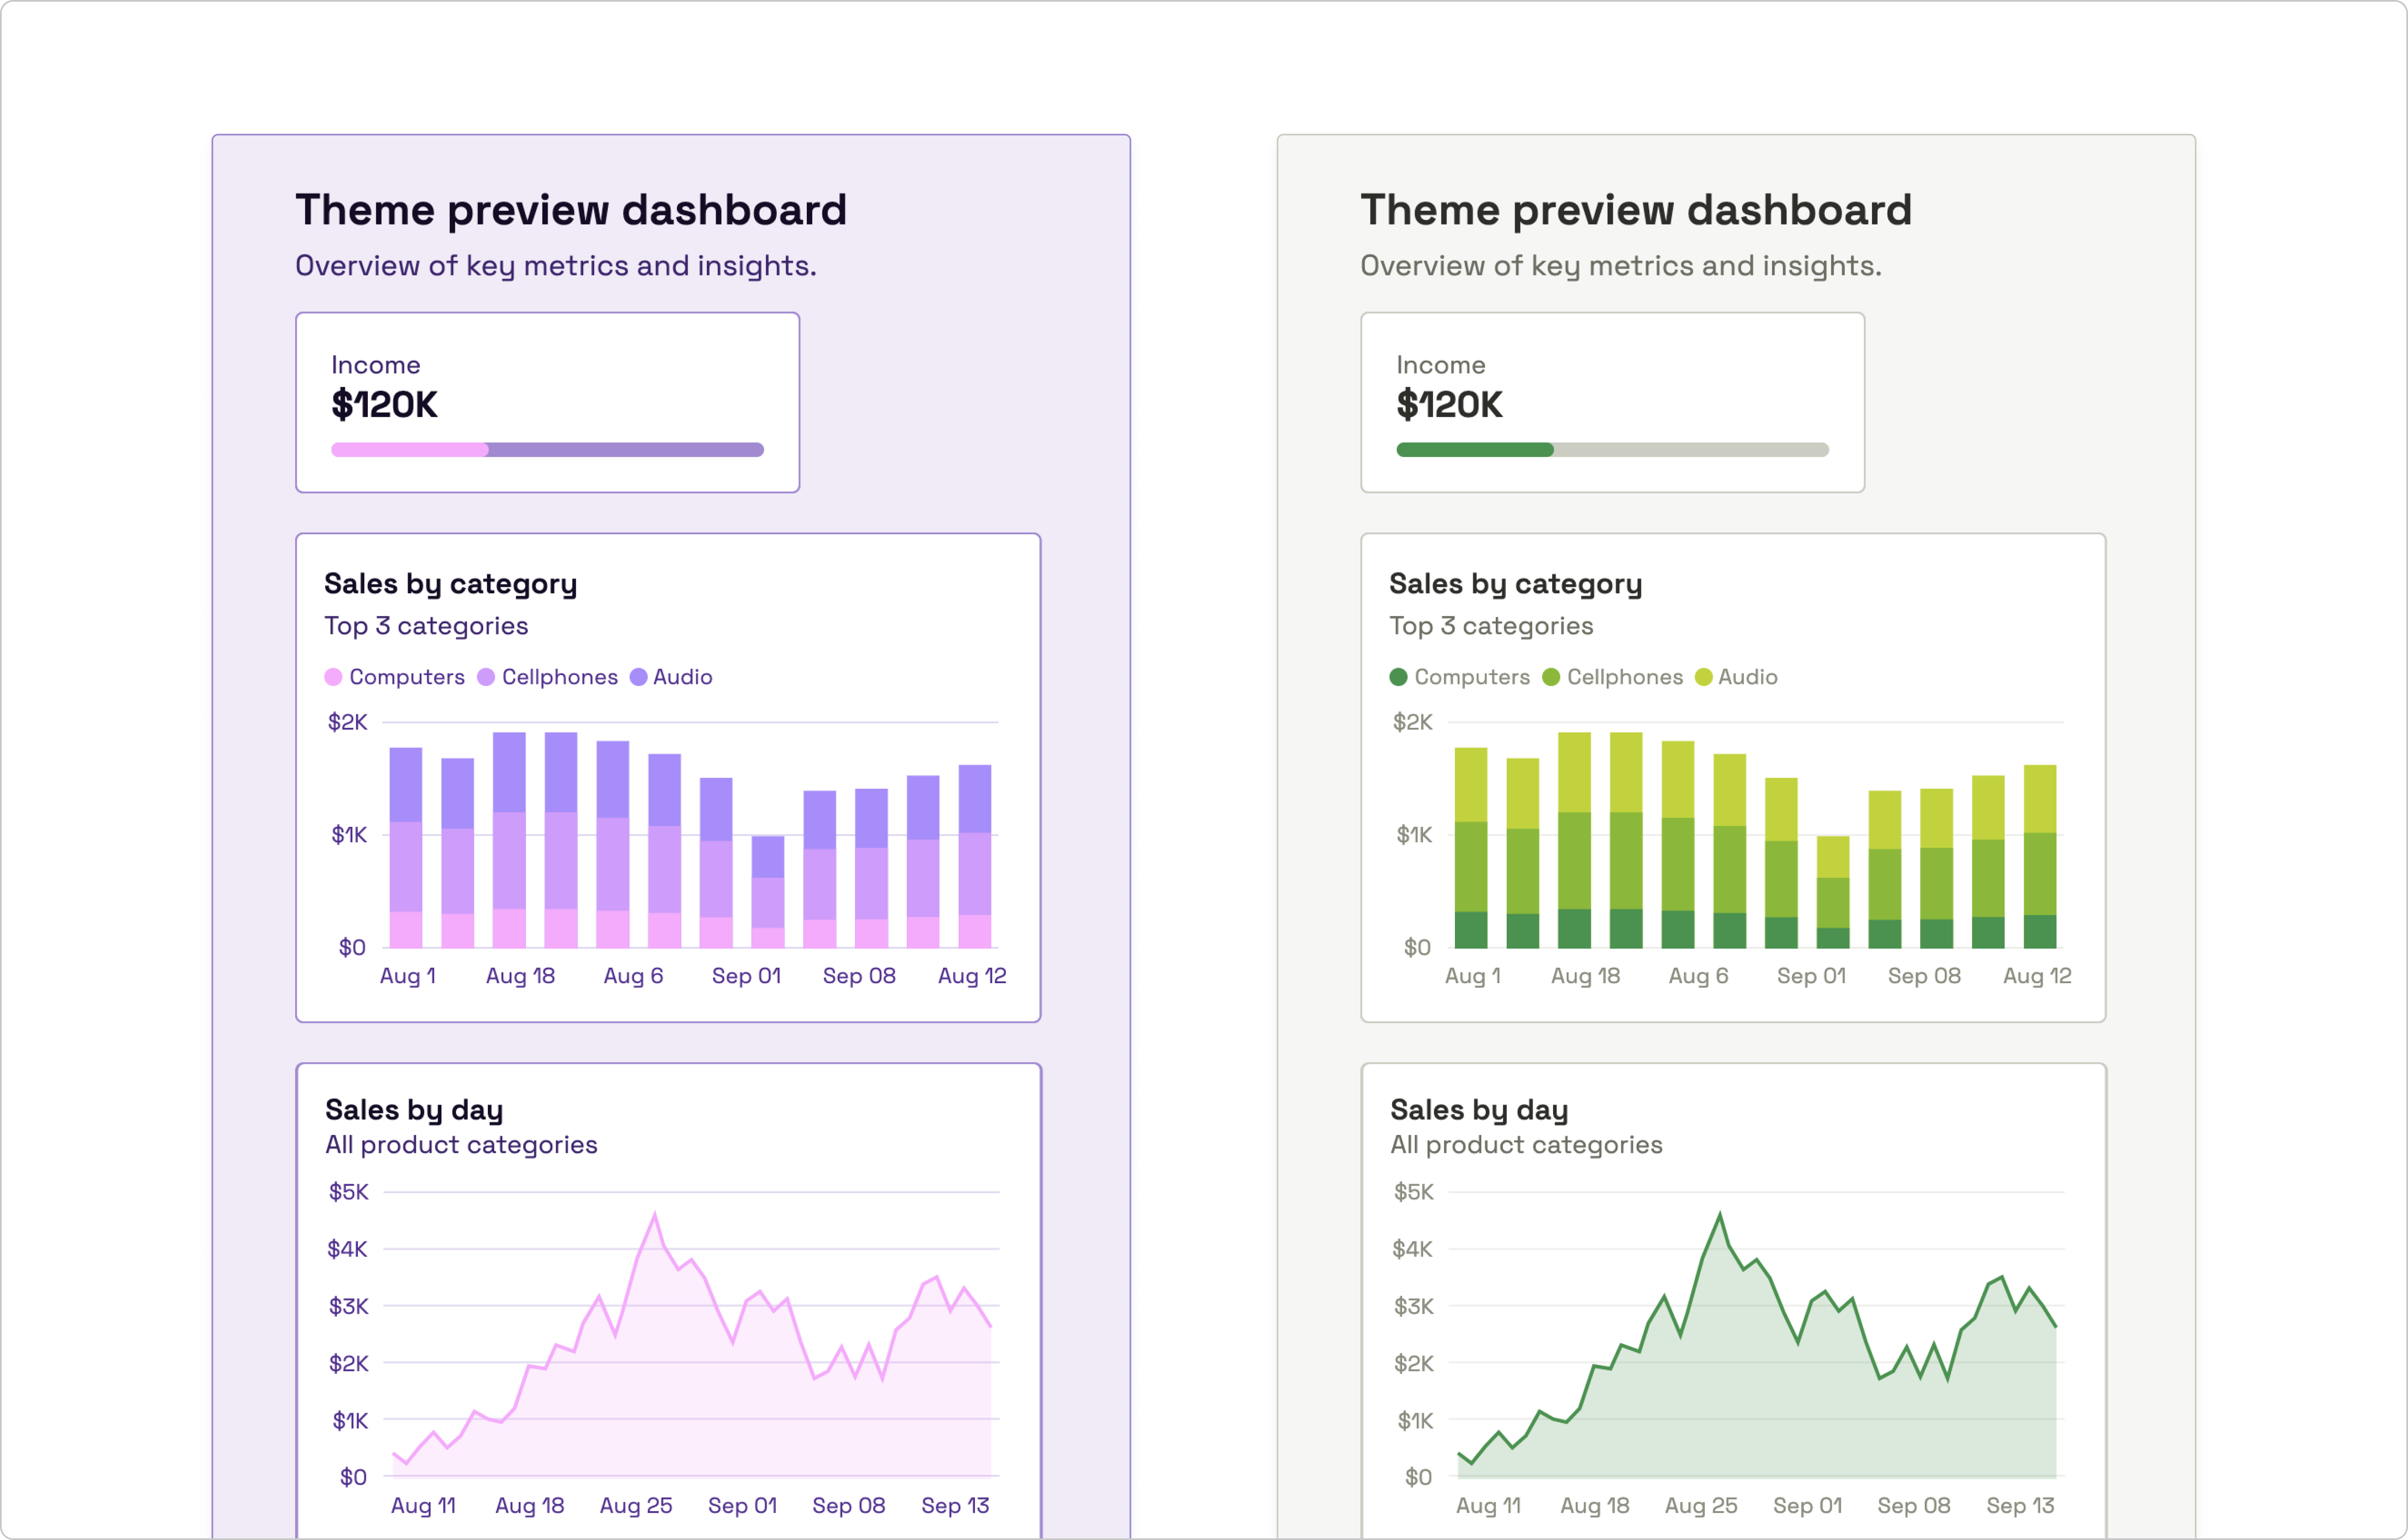Click "Sales by day" heading in green dashboard
2408x1540 pixels.
click(x=1479, y=1110)
